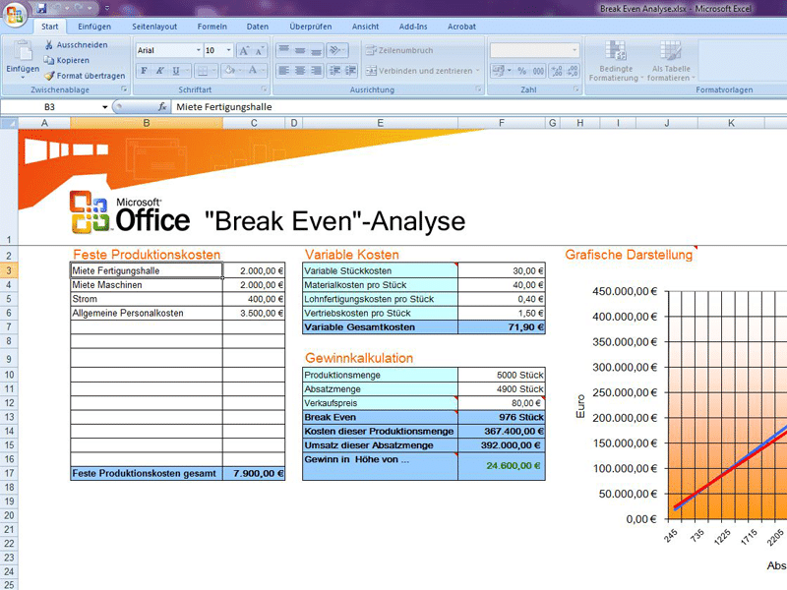Open Als Tabelle formatieren menu
The width and height of the screenshot is (787, 590).
(671, 61)
